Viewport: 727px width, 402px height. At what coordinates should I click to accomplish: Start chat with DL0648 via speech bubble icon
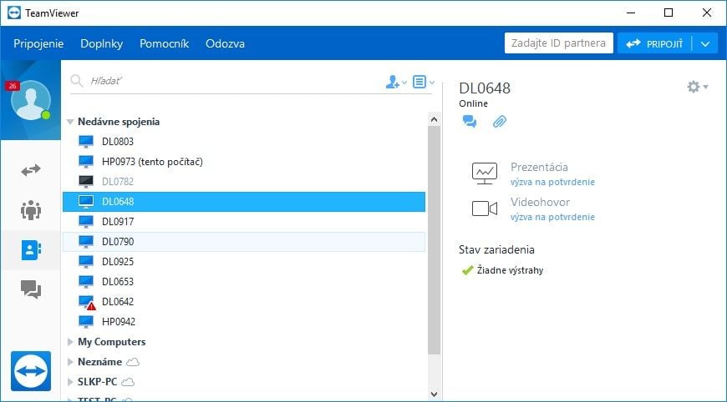tap(470, 121)
